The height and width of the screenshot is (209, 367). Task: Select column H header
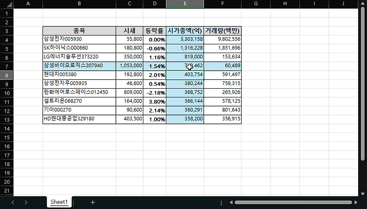(x=285, y=4)
